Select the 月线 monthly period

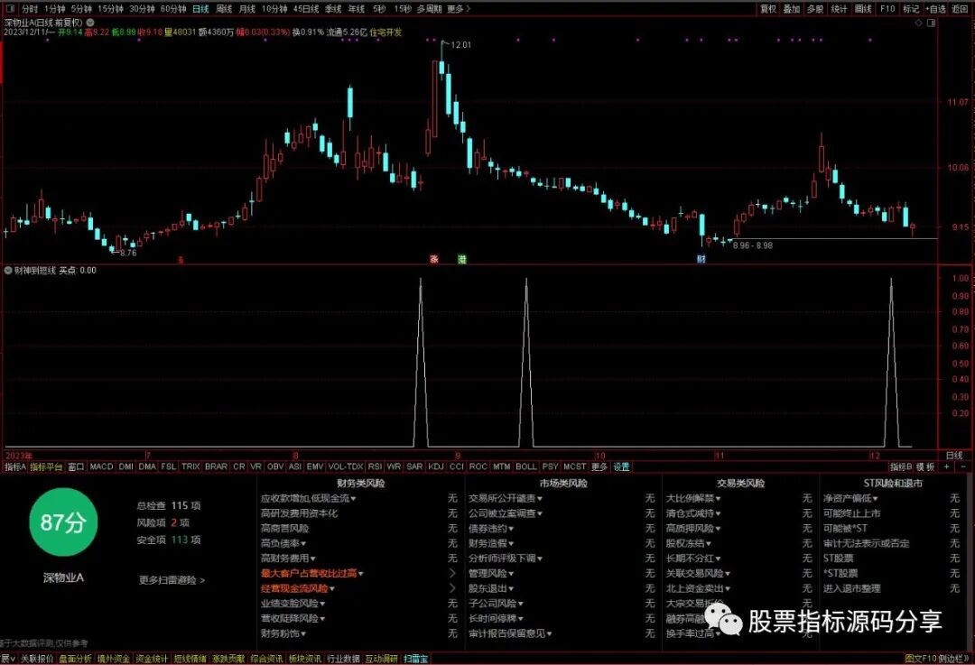tap(247, 9)
